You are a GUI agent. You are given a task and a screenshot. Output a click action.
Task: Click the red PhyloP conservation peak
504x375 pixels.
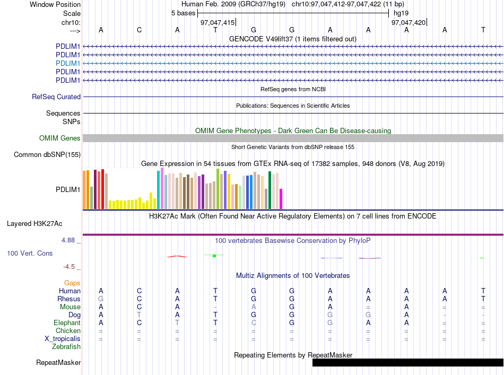[x=177, y=256]
